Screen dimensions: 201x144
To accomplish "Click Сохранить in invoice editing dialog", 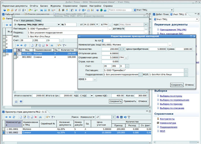I will (x=177, y=85).
